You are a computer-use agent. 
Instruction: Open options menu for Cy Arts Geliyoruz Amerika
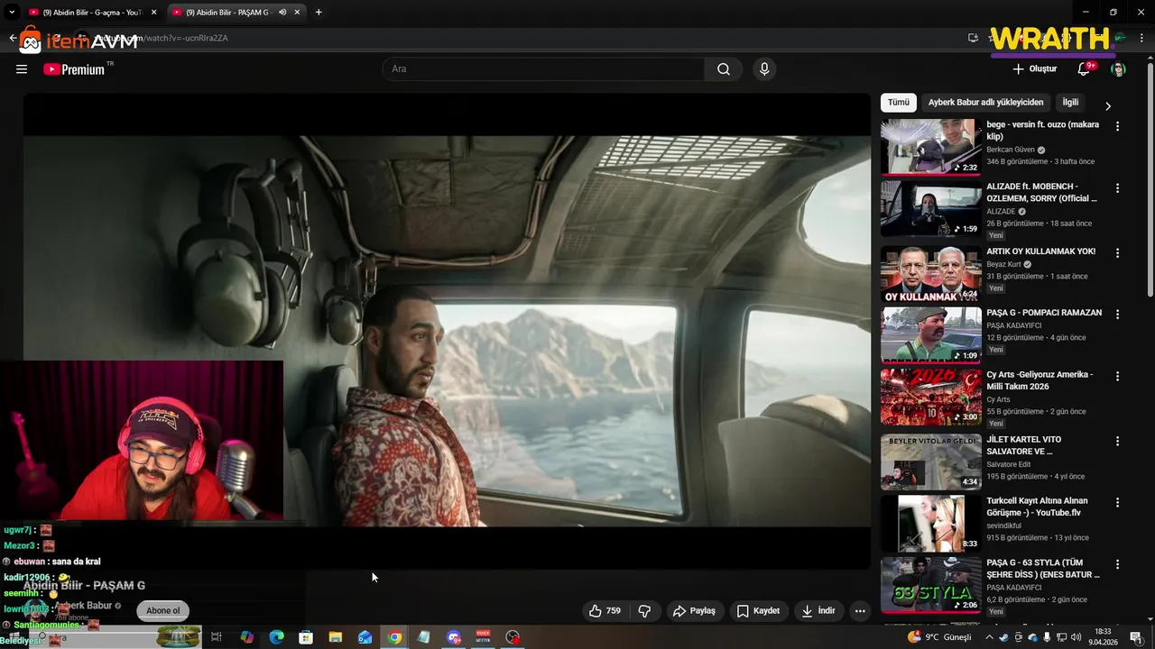click(1117, 376)
